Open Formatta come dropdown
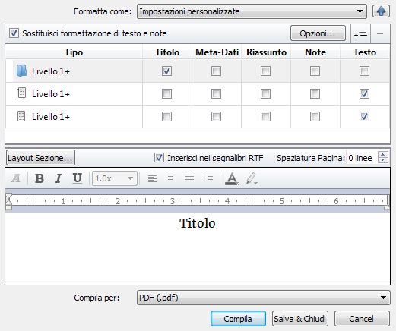This screenshot has height=331, width=396. pos(252,11)
